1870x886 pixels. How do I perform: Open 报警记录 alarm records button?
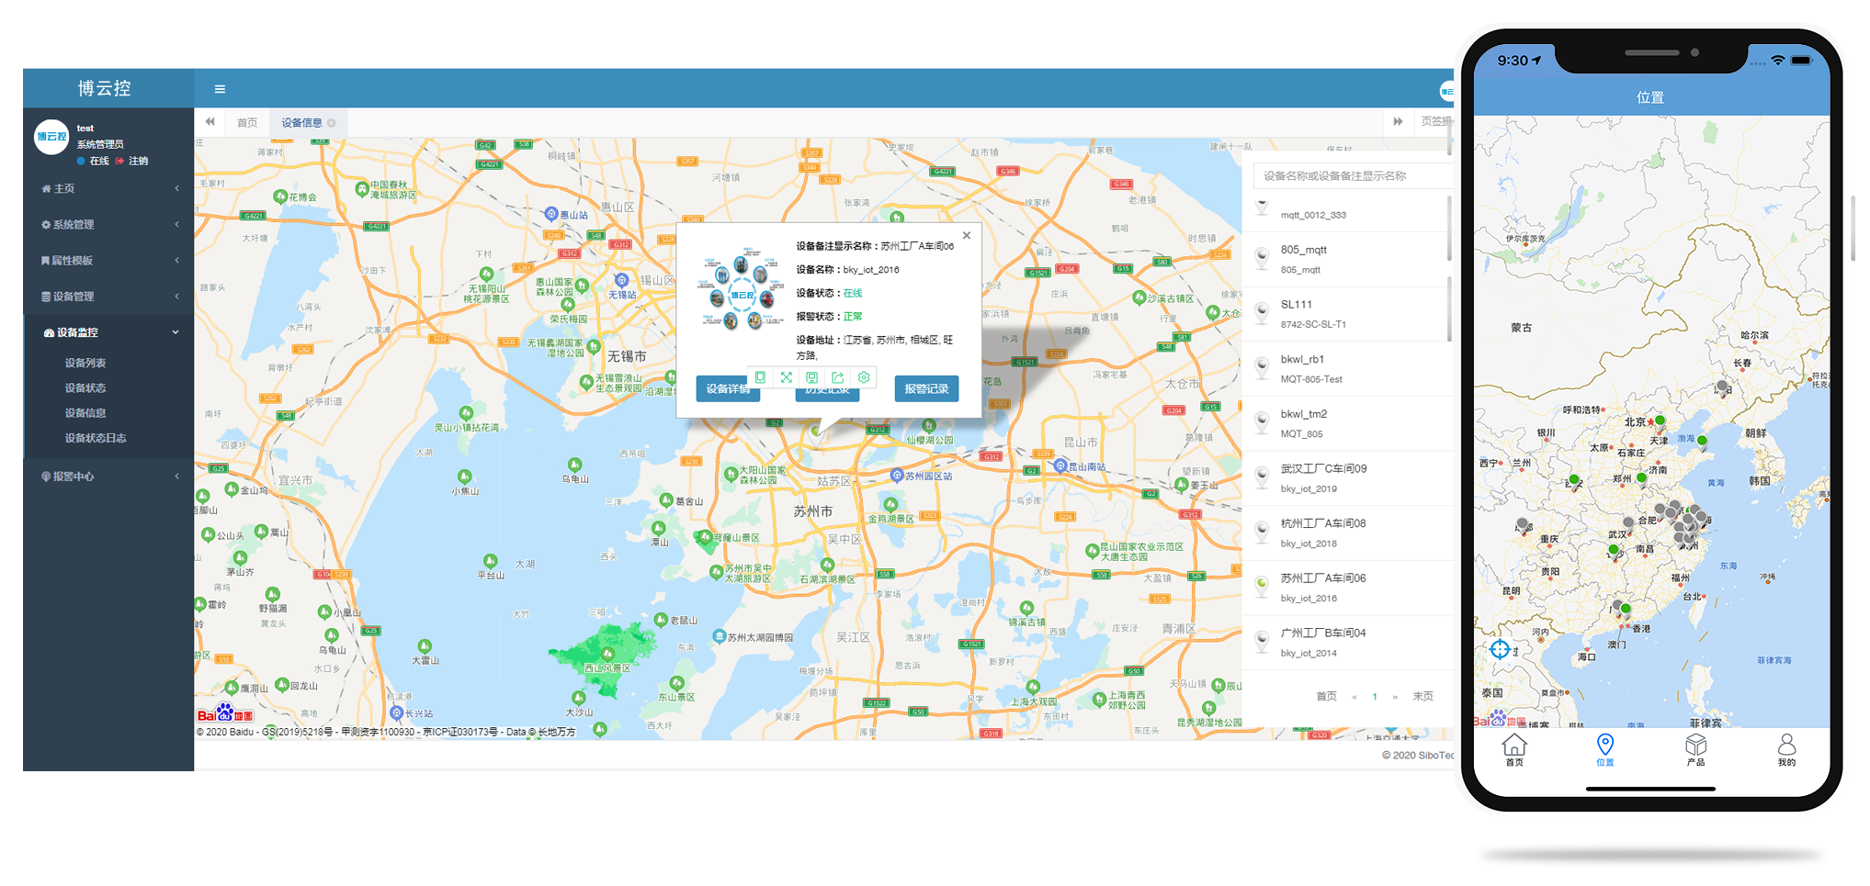coord(926,389)
